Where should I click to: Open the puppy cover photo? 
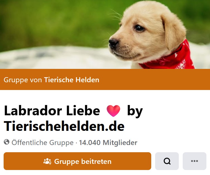105,34
